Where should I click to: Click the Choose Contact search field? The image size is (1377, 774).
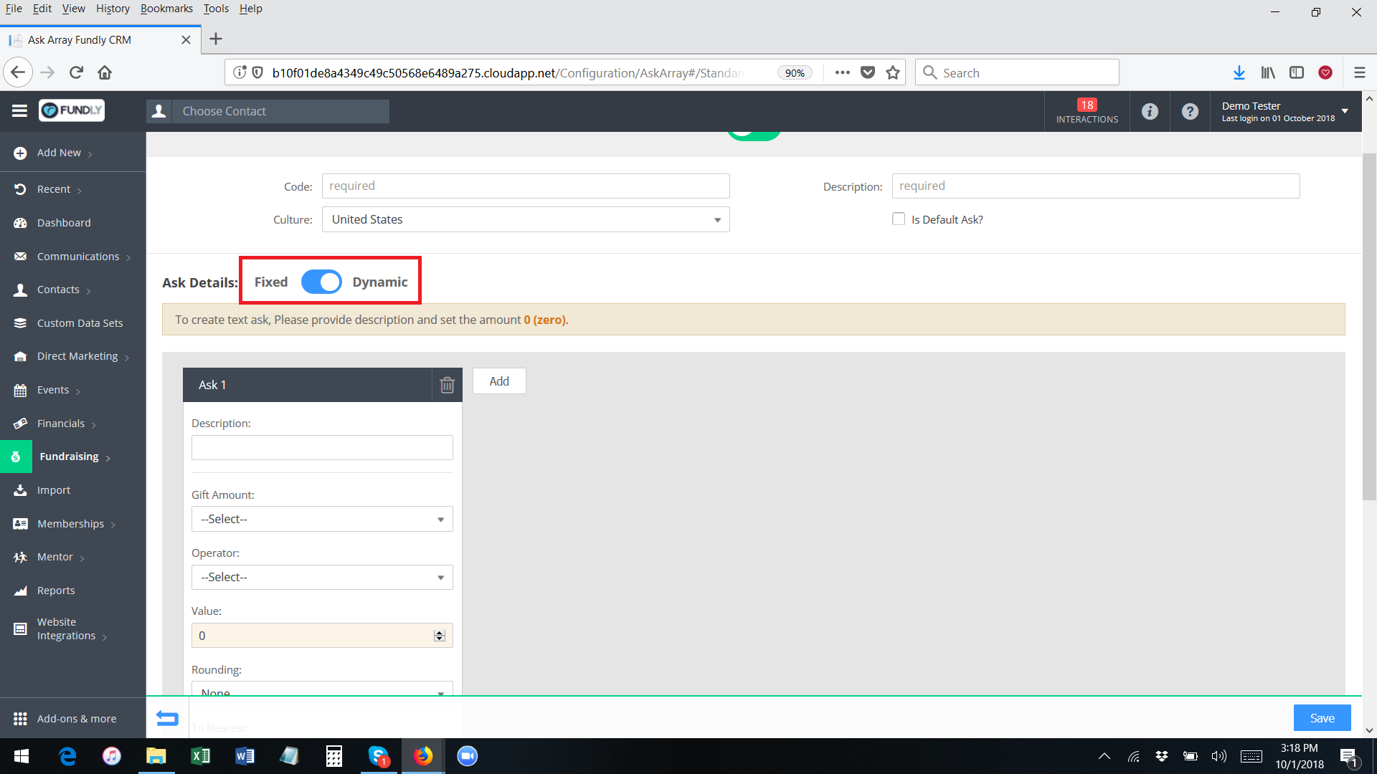click(280, 111)
